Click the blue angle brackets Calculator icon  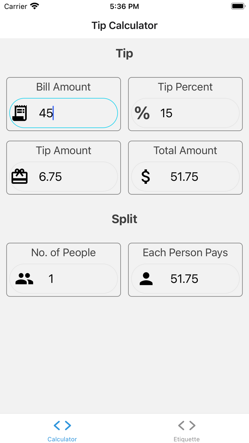[x=62, y=425]
